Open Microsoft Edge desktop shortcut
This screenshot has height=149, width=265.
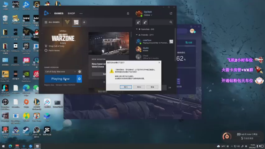(26, 89)
